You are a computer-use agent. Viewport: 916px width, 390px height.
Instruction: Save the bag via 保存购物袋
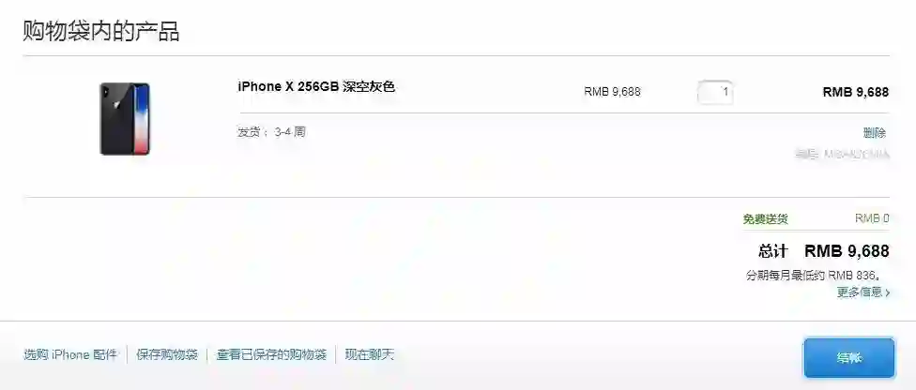[167, 354]
